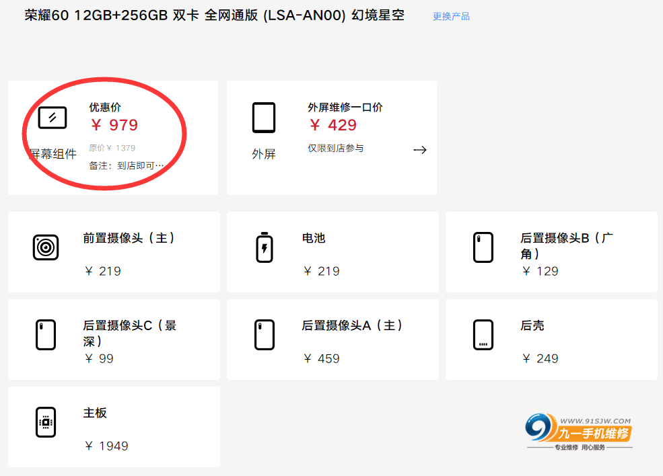Click the original price 原价￥1379

pyautogui.click(x=112, y=148)
